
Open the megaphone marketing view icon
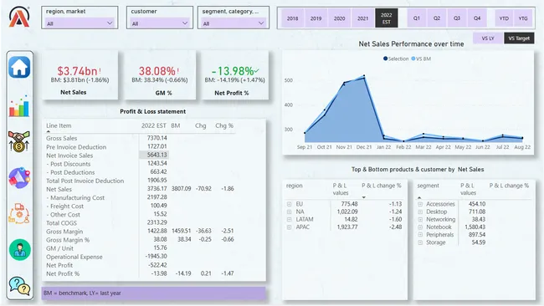[x=19, y=177]
